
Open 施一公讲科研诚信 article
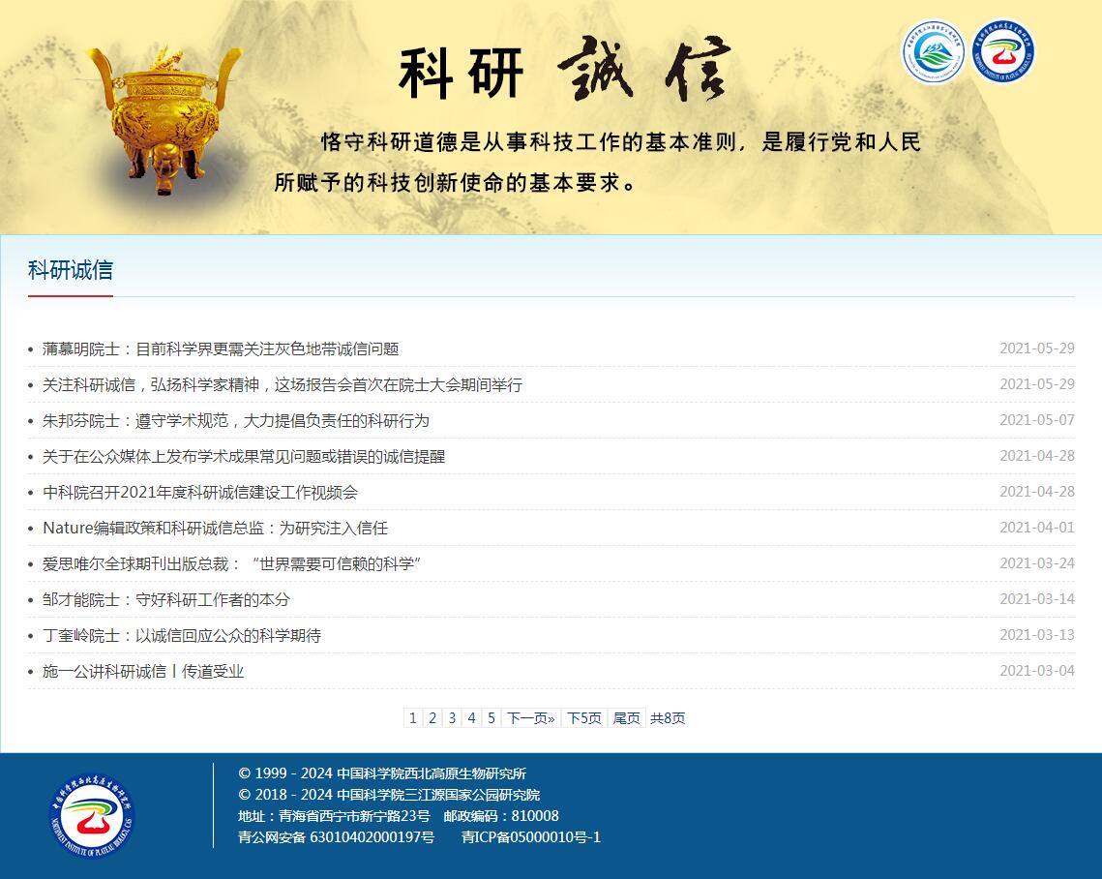pos(143,671)
